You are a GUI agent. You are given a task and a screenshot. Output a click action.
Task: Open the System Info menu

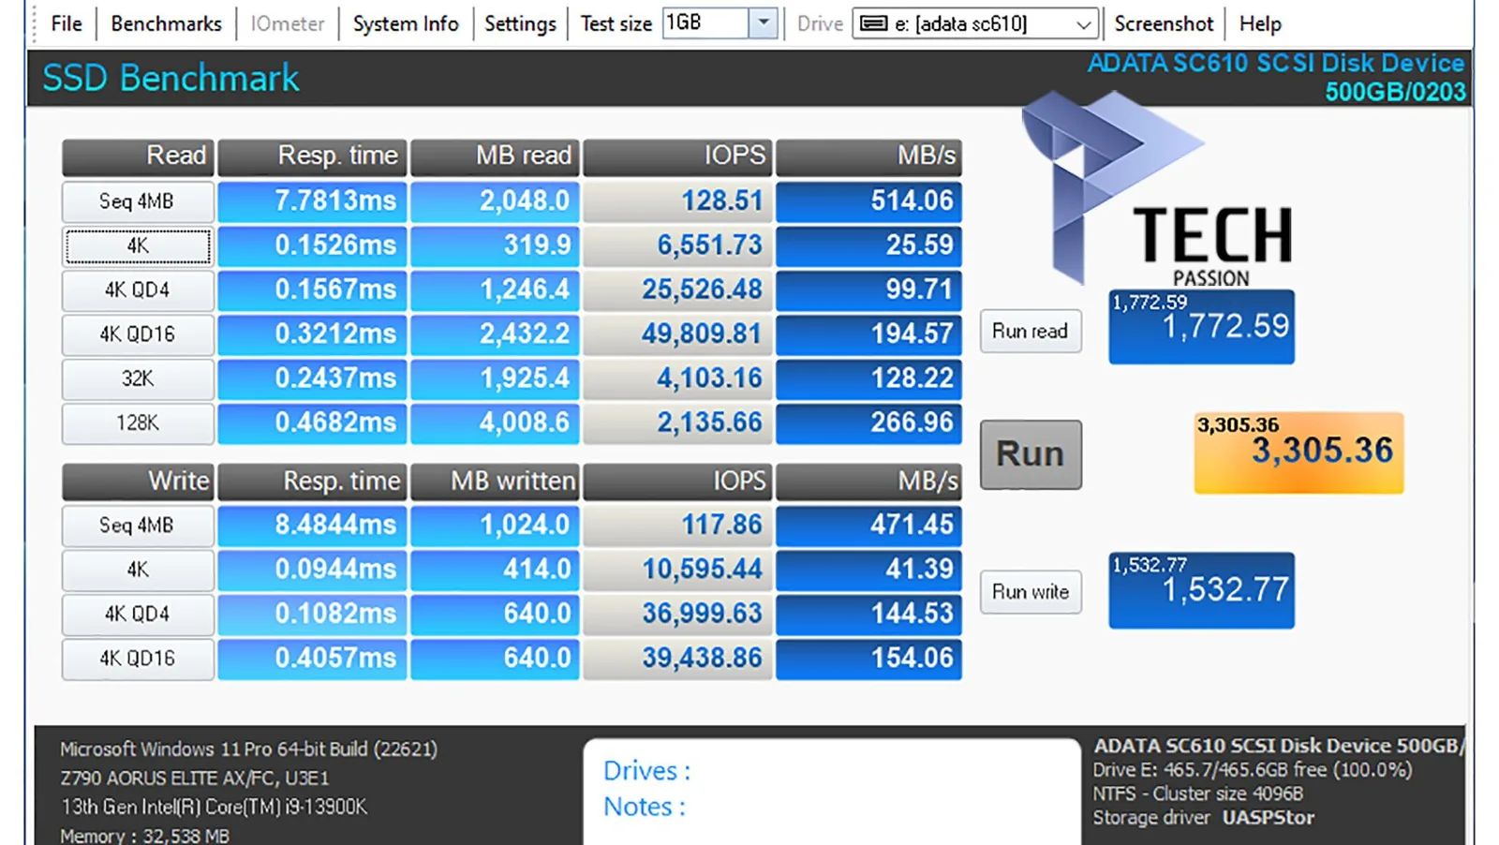[x=406, y=23]
